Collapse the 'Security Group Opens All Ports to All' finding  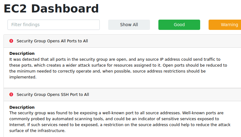click(52, 41)
